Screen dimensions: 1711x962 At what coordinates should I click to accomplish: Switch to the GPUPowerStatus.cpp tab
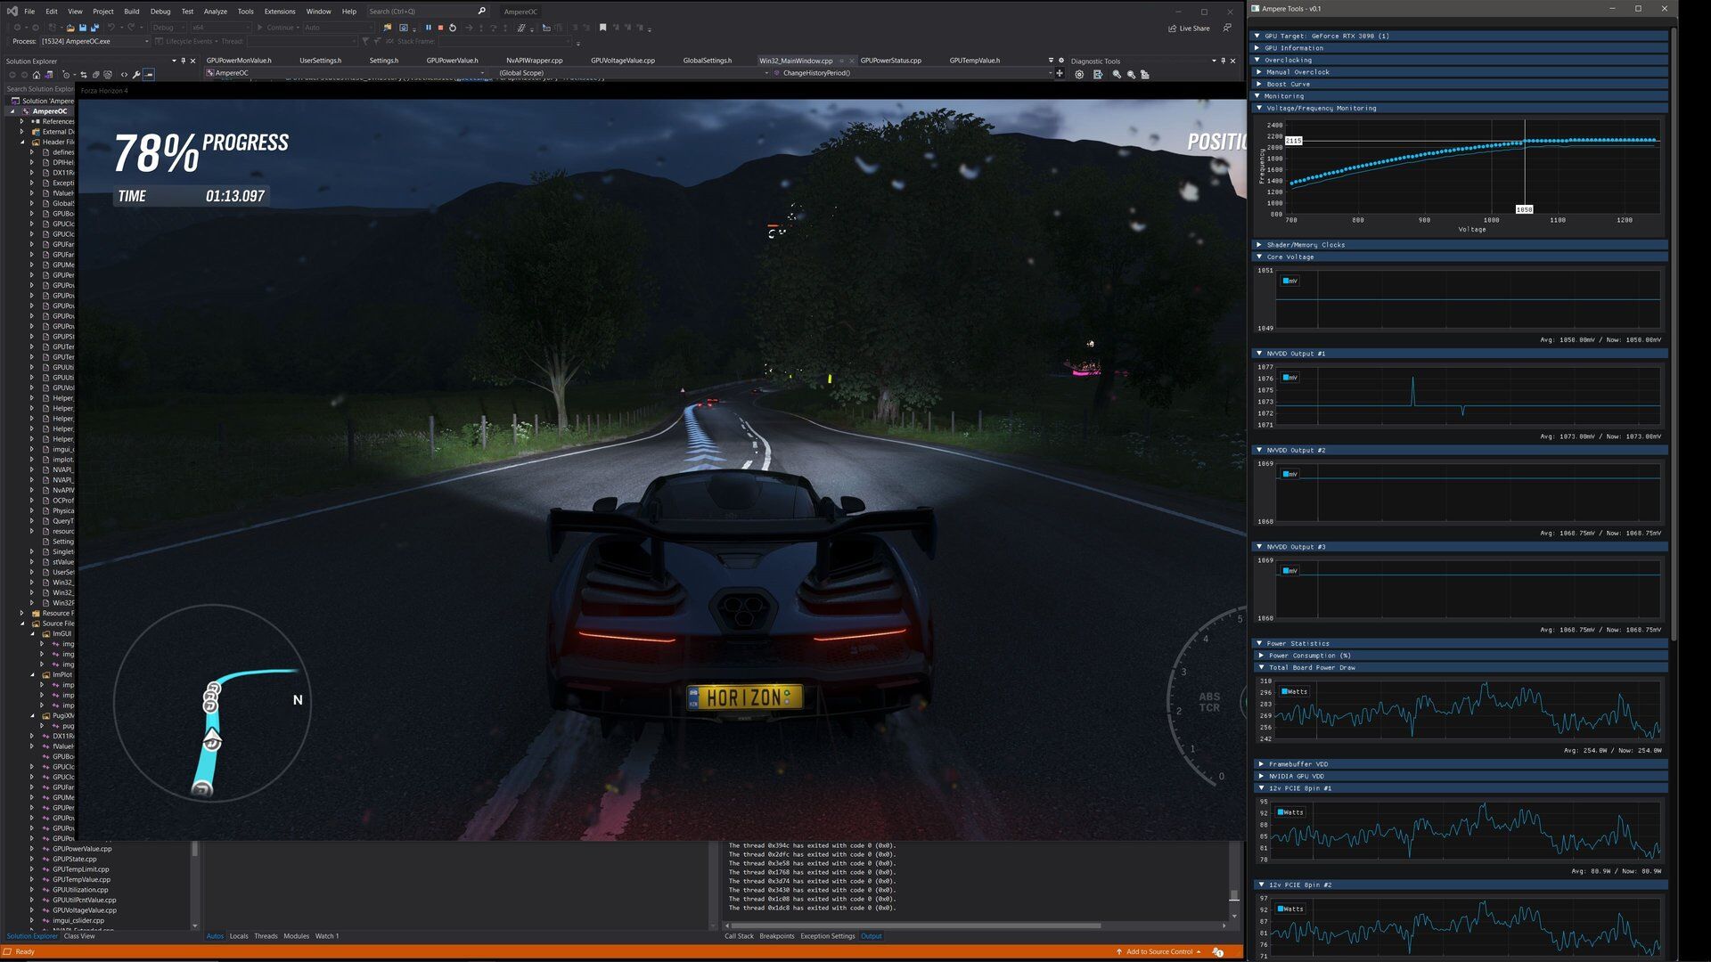point(890,61)
